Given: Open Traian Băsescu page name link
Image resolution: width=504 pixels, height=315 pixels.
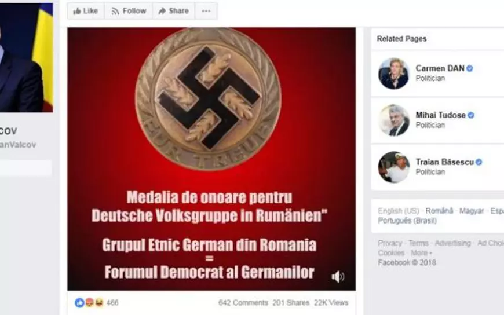Looking at the screenshot, I should click(x=444, y=162).
